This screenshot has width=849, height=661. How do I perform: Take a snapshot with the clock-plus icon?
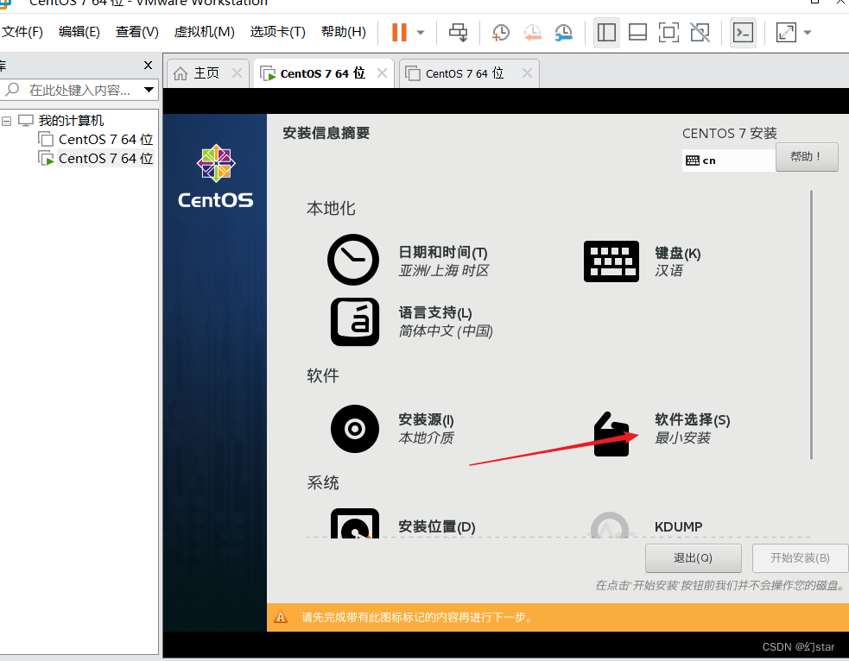[x=500, y=33]
